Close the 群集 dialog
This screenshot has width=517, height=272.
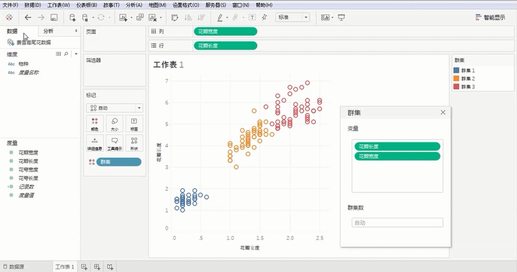click(443, 112)
